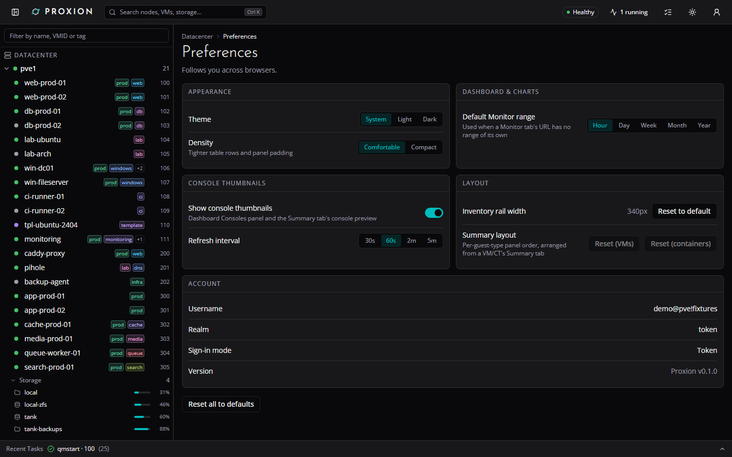
Task: Select media-prod-01 in inventory tree
Action: (x=86, y=339)
